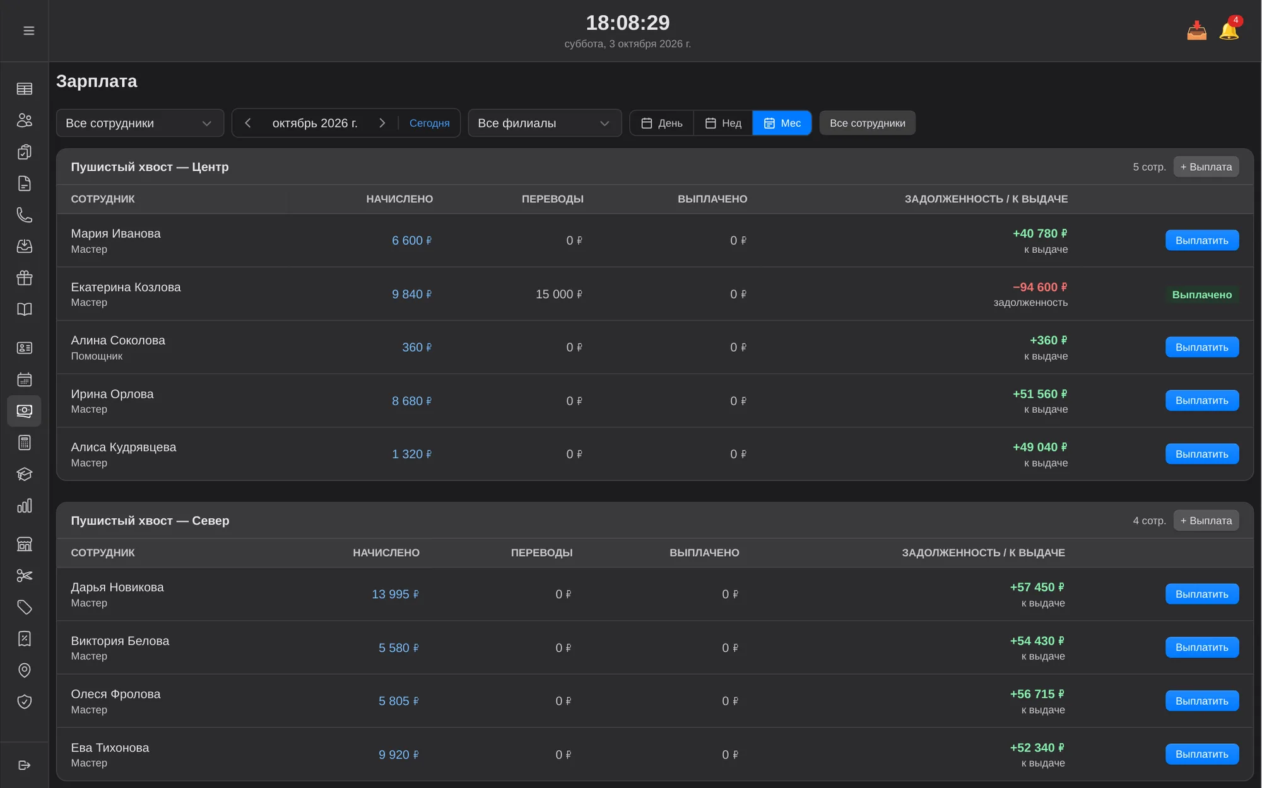Open the notifications bell with badge 4

1229,30
